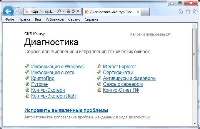Screen dimensions: 200x129
Task: Open Favorites star icon
Action: click(x=188, y=11)
